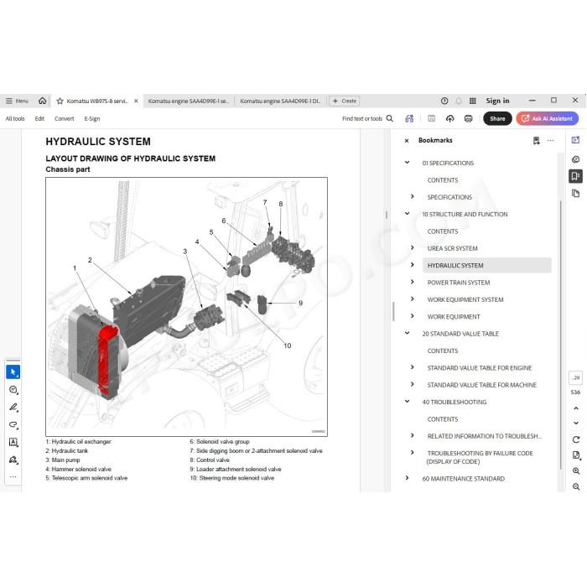
Task: Open Bookmarks panel options ellipsis
Action: click(550, 140)
